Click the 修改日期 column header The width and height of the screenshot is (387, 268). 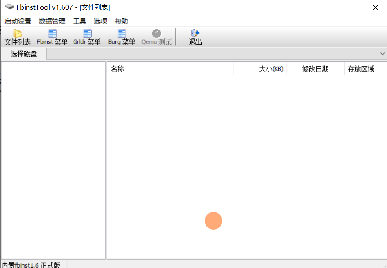pos(315,69)
